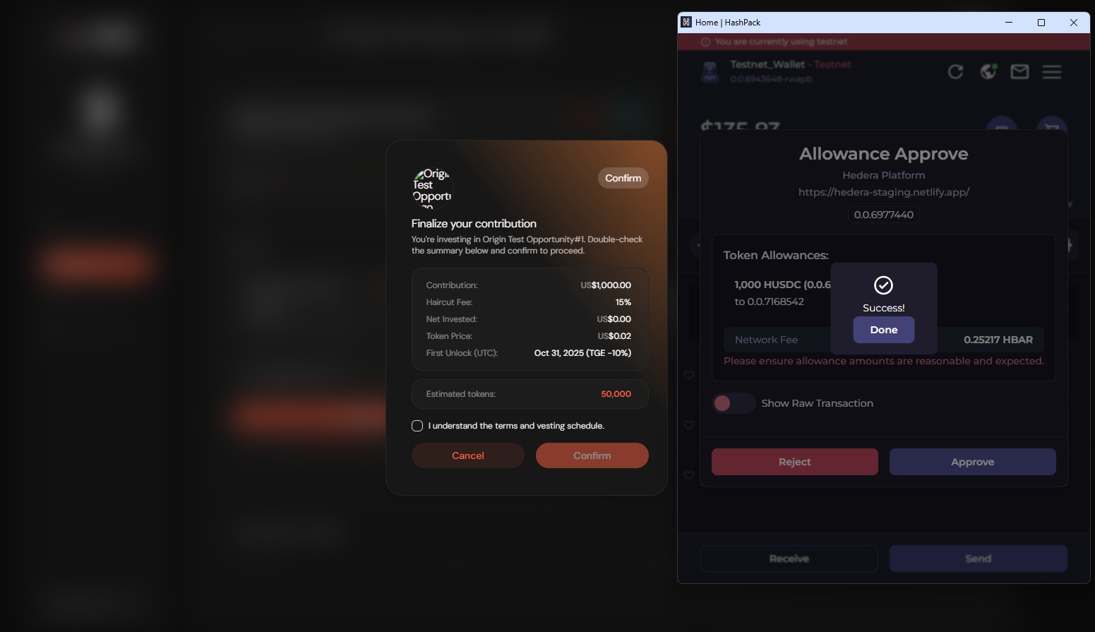Open the mail inbox icon in HashPack
Screen dimensions: 1095x632
point(1019,71)
